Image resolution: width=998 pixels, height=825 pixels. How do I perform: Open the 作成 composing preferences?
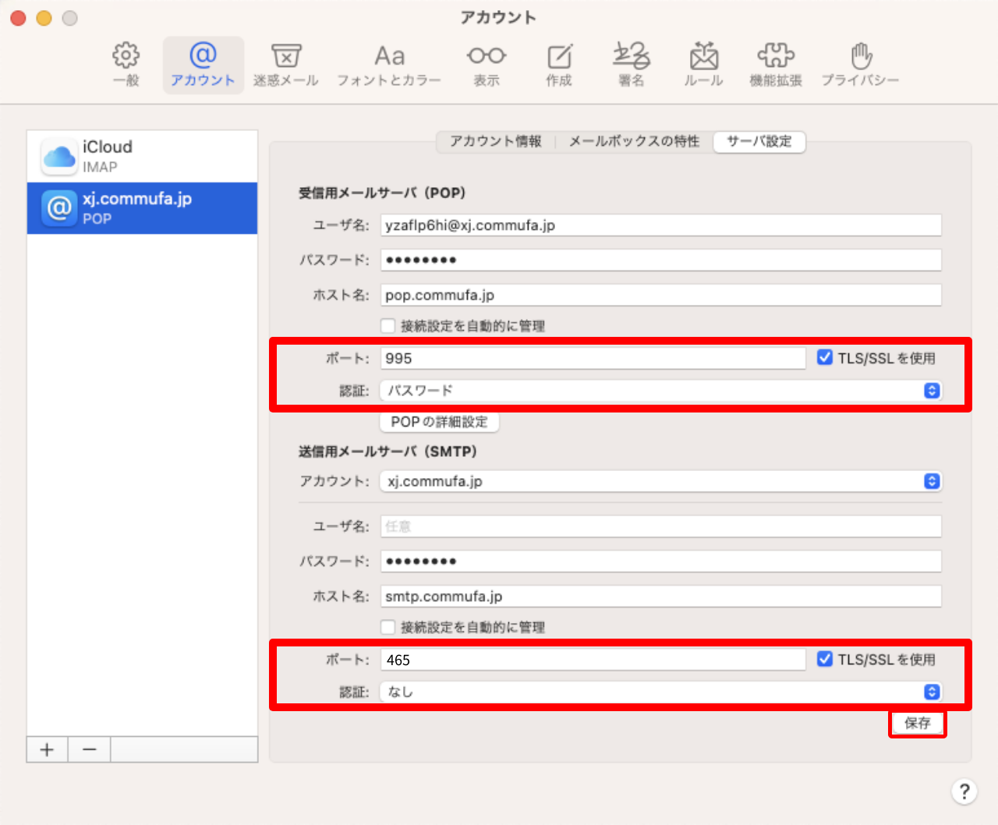click(559, 65)
